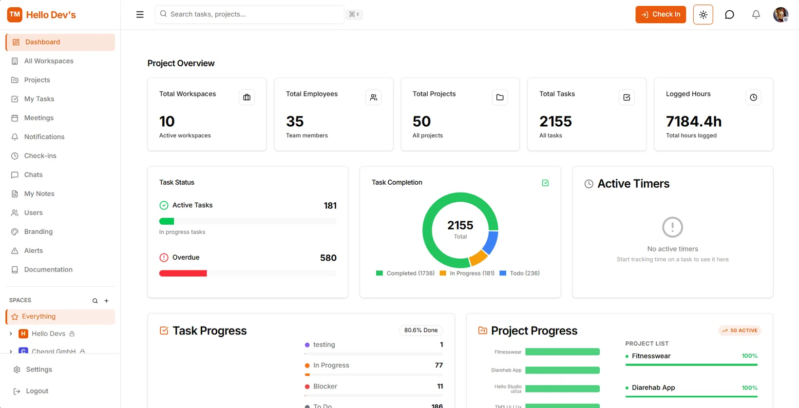Select the Everything space
The image size is (799, 408).
click(60, 316)
